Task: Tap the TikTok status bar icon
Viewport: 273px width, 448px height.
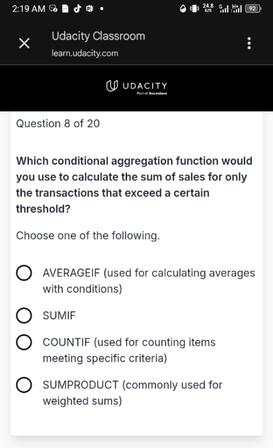Action: (77, 9)
